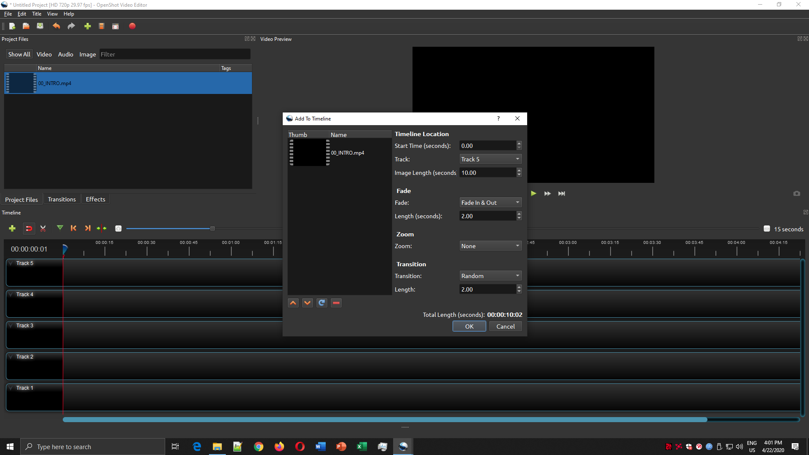The height and width of the screenshot is (455, 809).
Task: Open the Fade dropdown showing Fade In & Out
Action: point(490,202)
